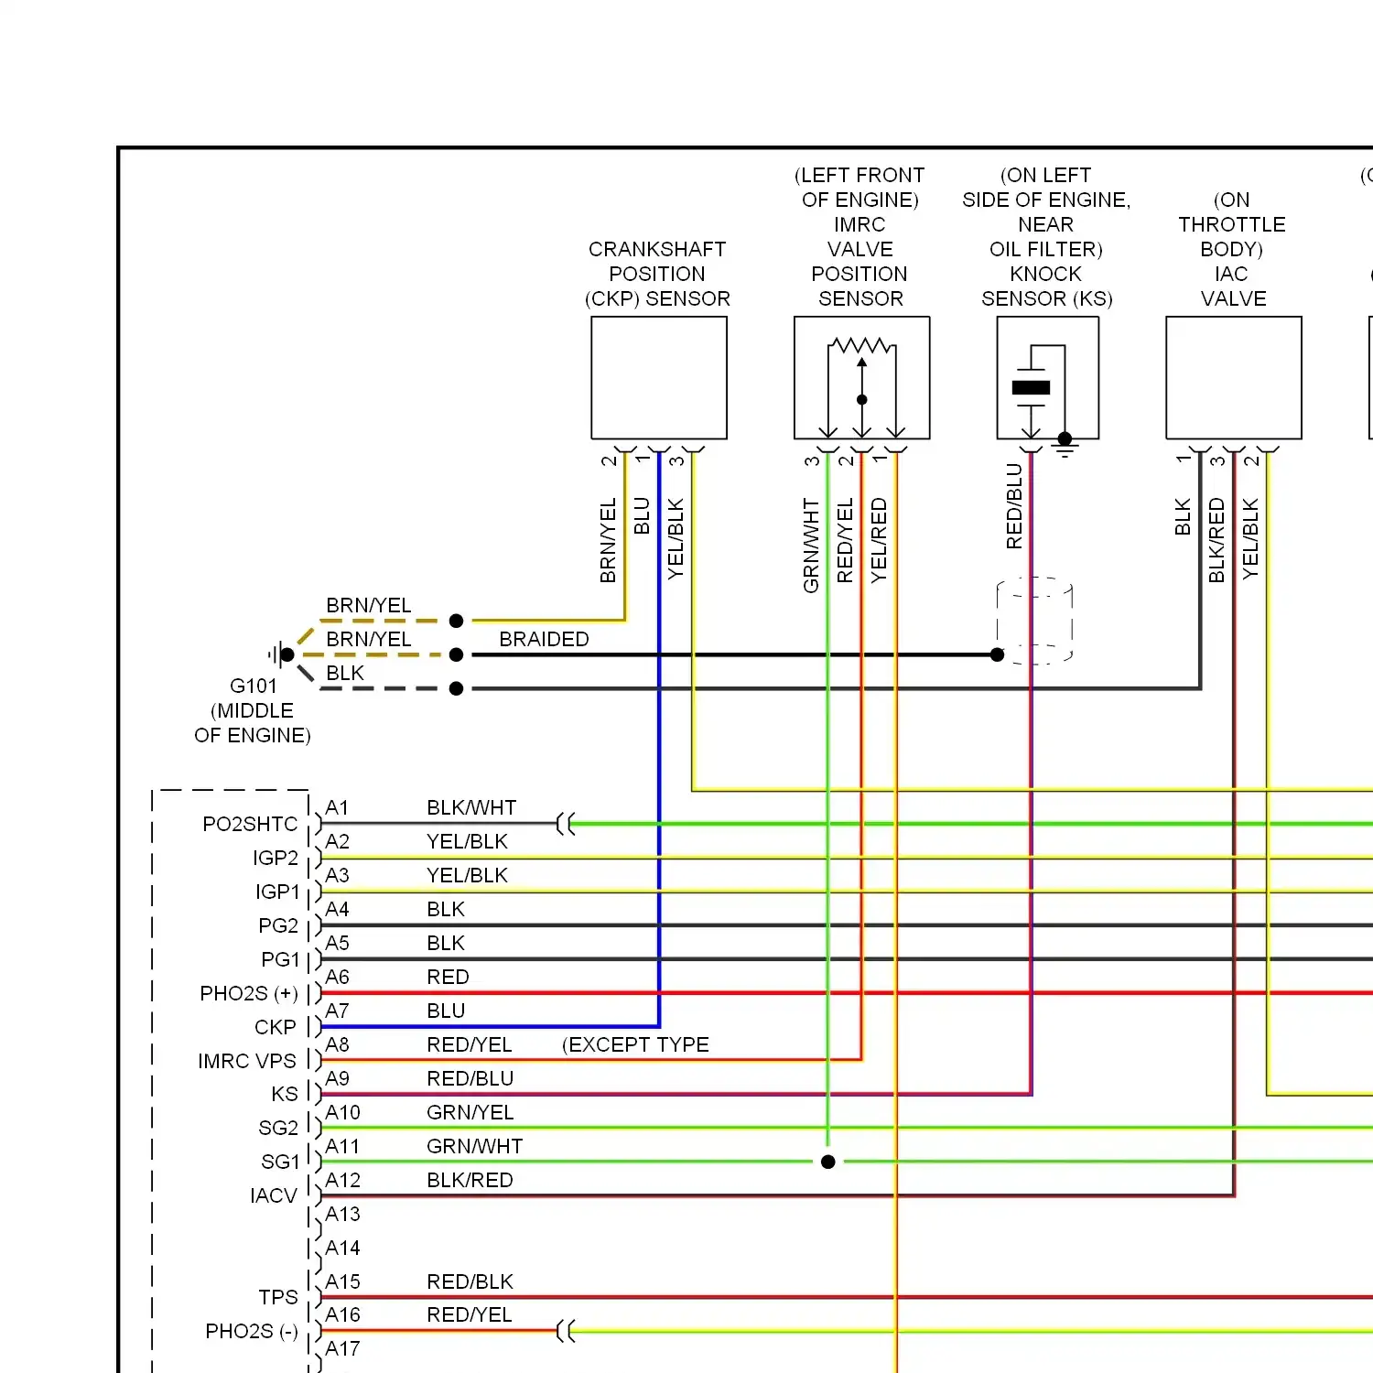Click the BLK/WHT wire color on A1
The image size is (1373, 1373).
(471, 807)
